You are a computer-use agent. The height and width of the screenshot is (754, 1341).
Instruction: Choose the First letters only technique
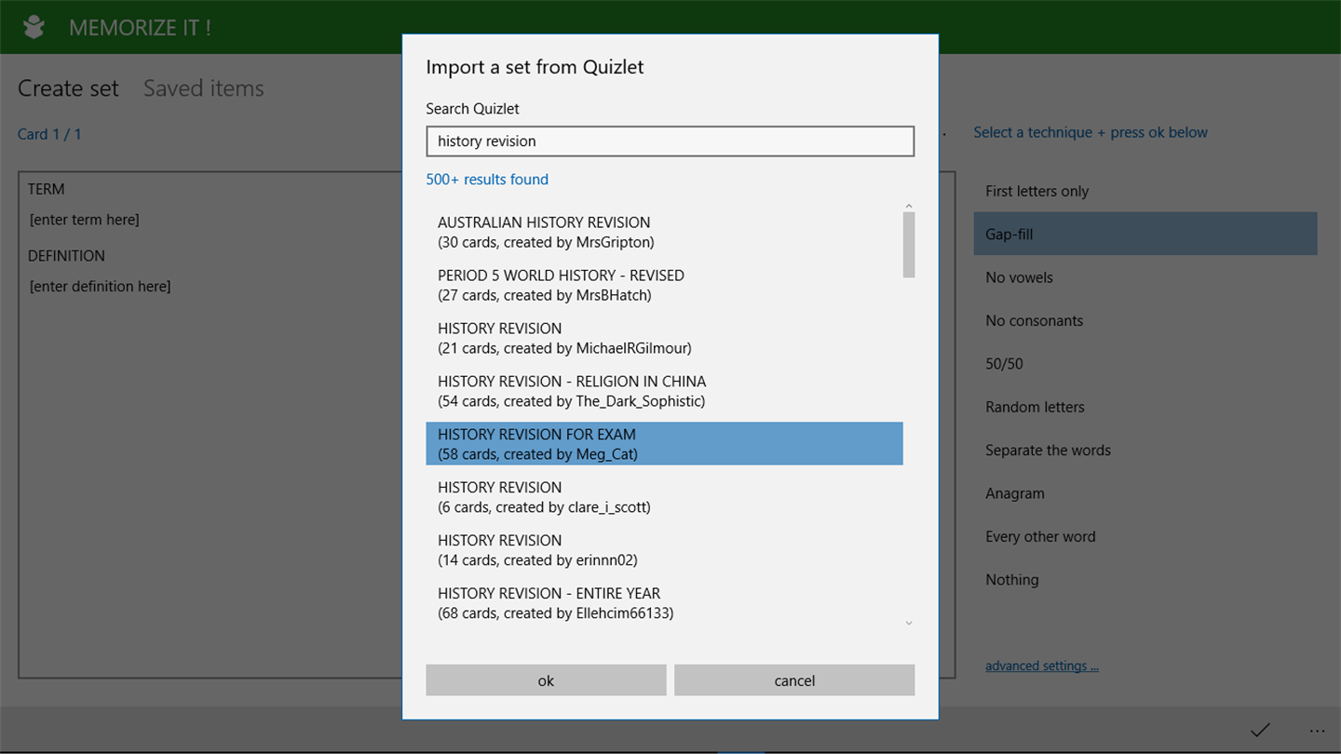click(1145, 191)
